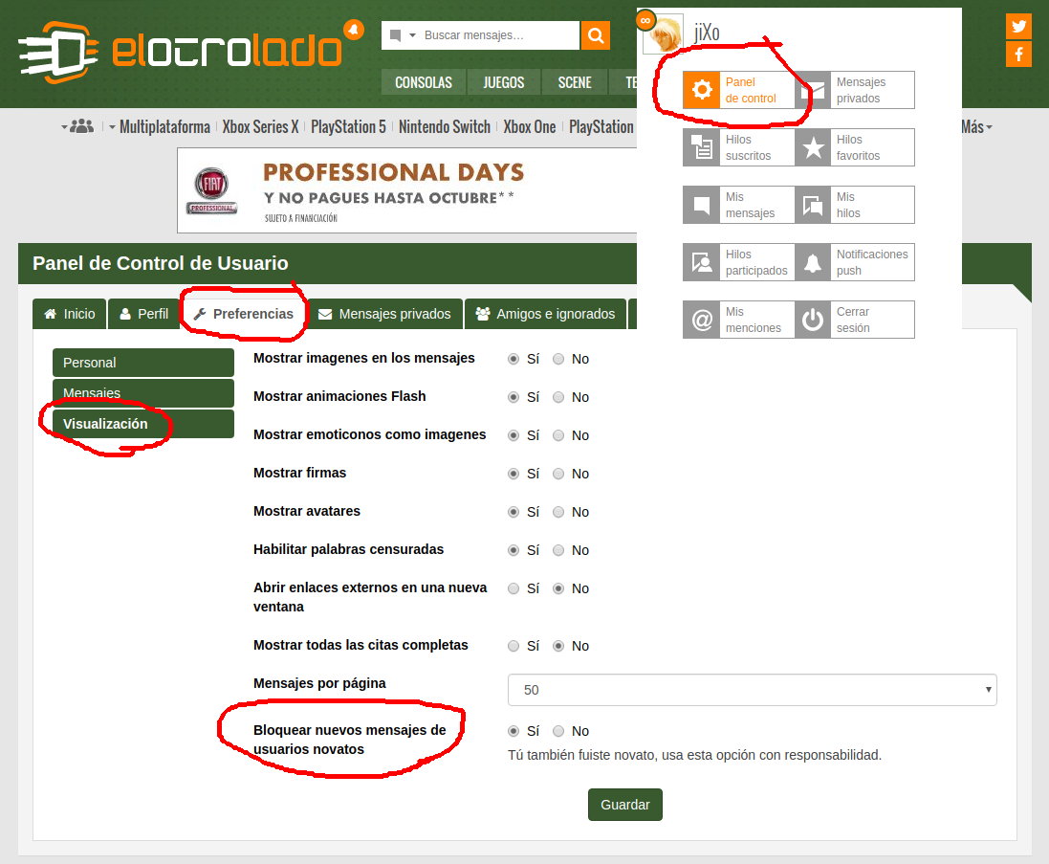Image resolution: width=1049 pixels, height=864 pixels.
Task: Expand the Más menu in the nav bar
Action: click(x=976, y=126)
